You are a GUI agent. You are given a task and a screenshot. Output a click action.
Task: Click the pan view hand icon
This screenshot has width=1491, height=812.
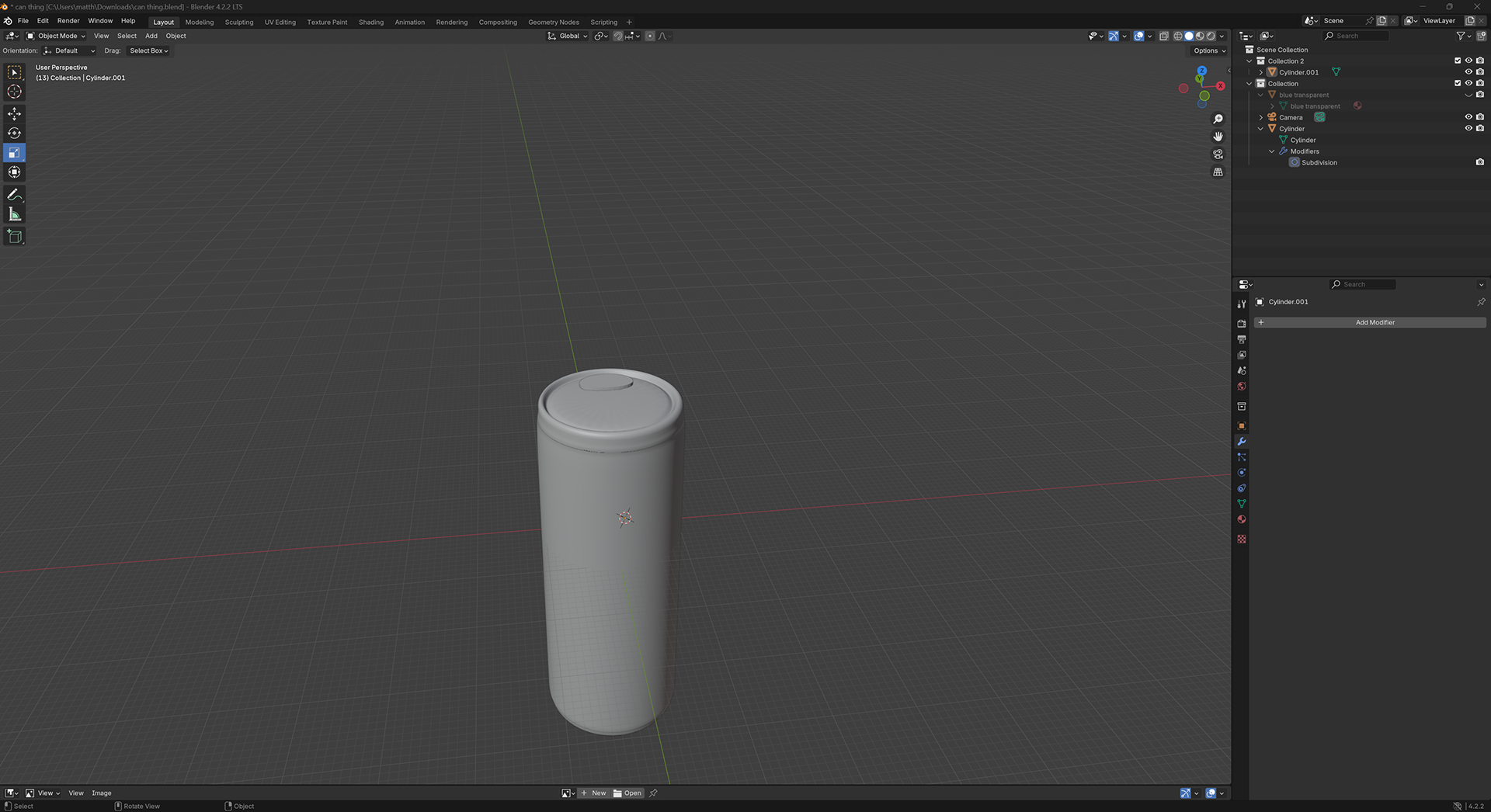tap(1218, 137)
